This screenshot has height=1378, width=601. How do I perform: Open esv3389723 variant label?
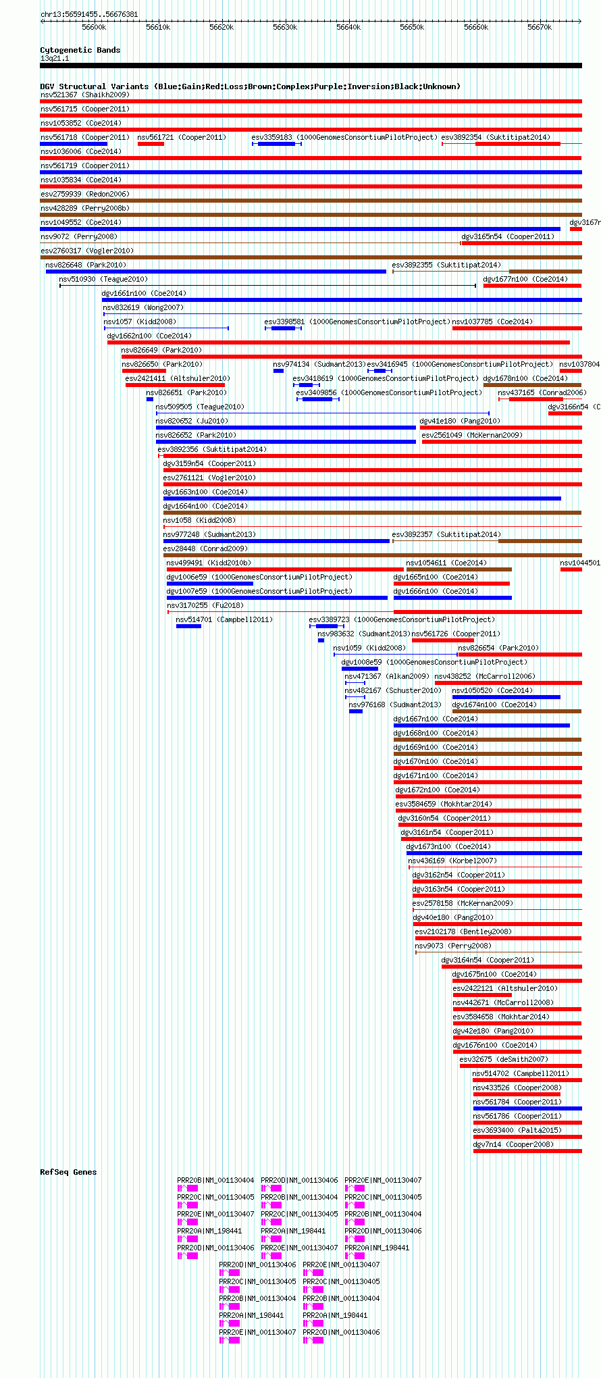tap(402, 619)
